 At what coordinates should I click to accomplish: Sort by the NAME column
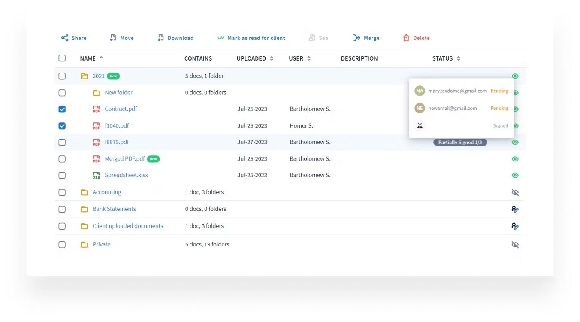tap(91, 58)
